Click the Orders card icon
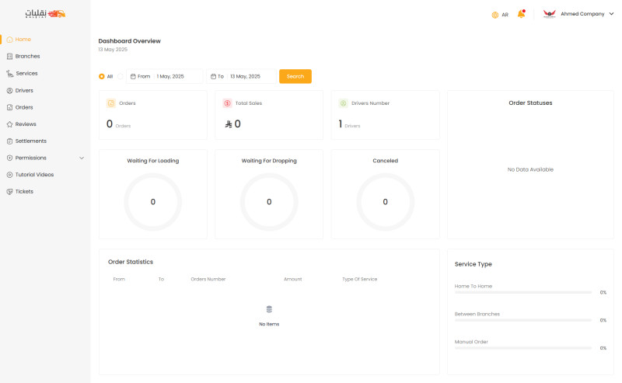 tap(110, 103)
